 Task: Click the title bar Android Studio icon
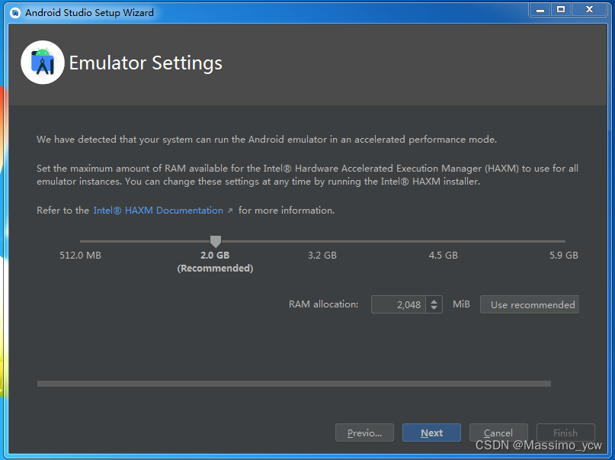pyautogui.click(x=15, y=13)
